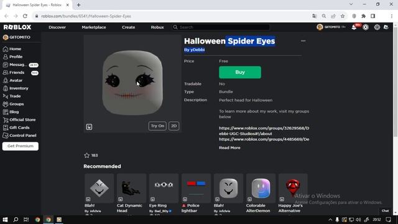Click the share page icon in address bar
Screen dimensions: 398x224
333,16
